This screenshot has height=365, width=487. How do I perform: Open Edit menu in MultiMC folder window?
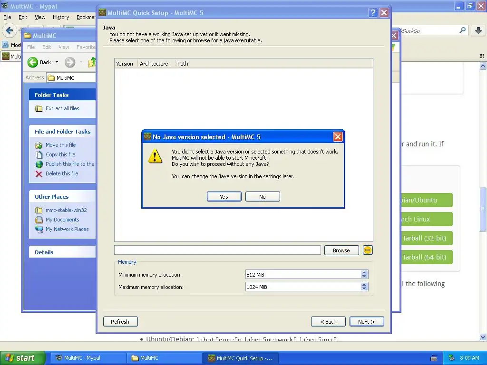click(x=47, y=47)
